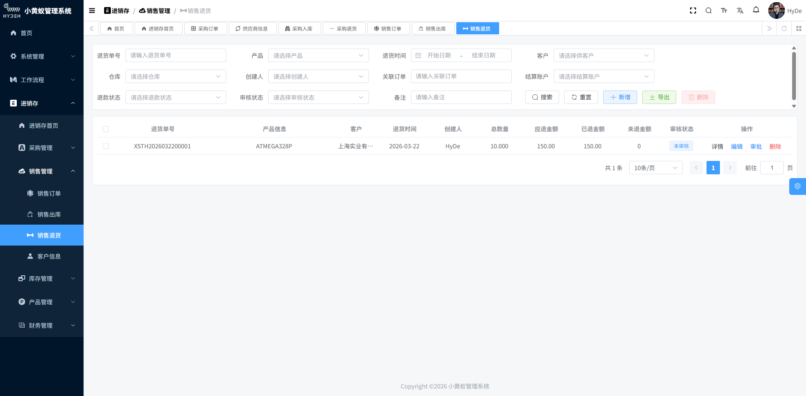Click the 小黄蚁 logo icon
Image resolution: width=806 pixels, height=396 pixels.
(12, 11)
